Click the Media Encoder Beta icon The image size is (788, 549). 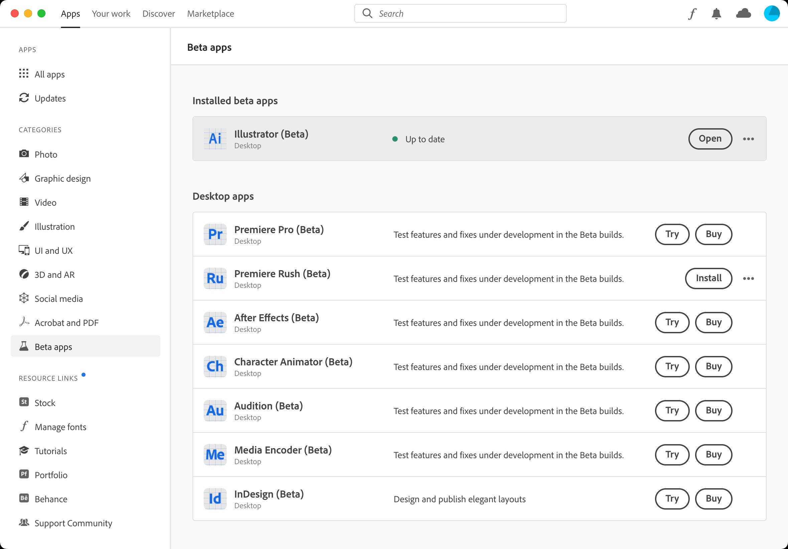click(214, 454)
